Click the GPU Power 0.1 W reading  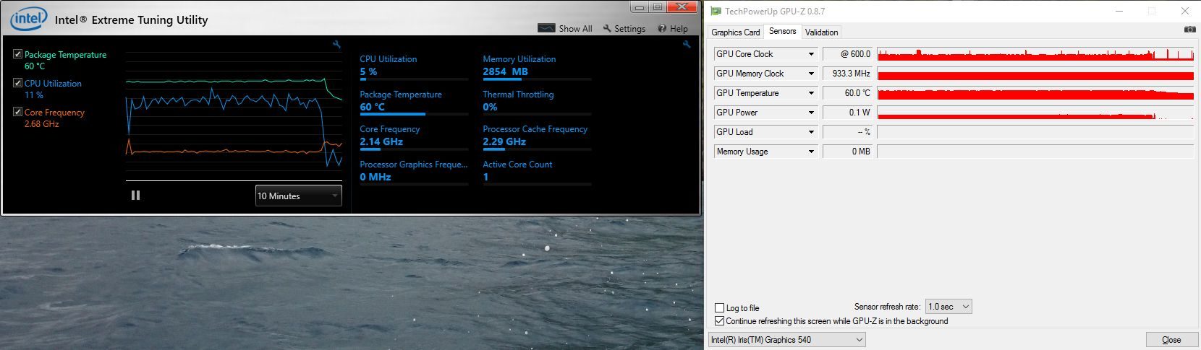point(847,113)
